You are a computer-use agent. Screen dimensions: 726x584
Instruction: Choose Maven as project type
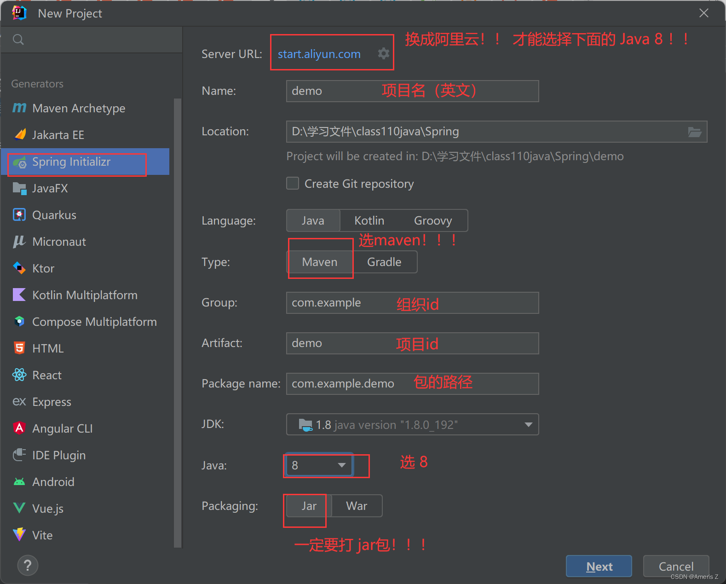(x=320, y=262)
